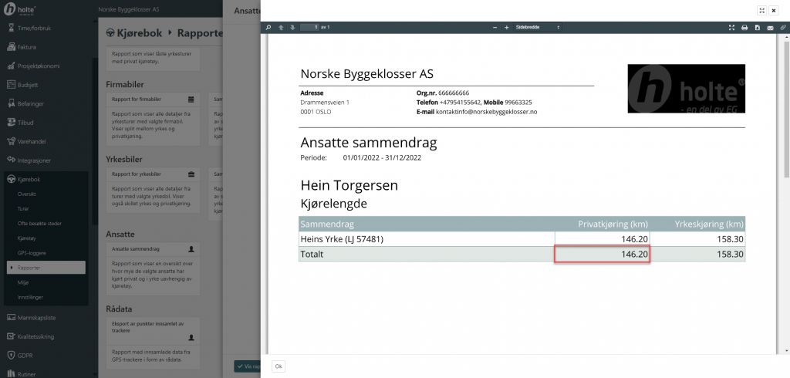This screenshot has height=378, width=790.
Task: Zoom in with the plus icon
Action: [507, 27]
